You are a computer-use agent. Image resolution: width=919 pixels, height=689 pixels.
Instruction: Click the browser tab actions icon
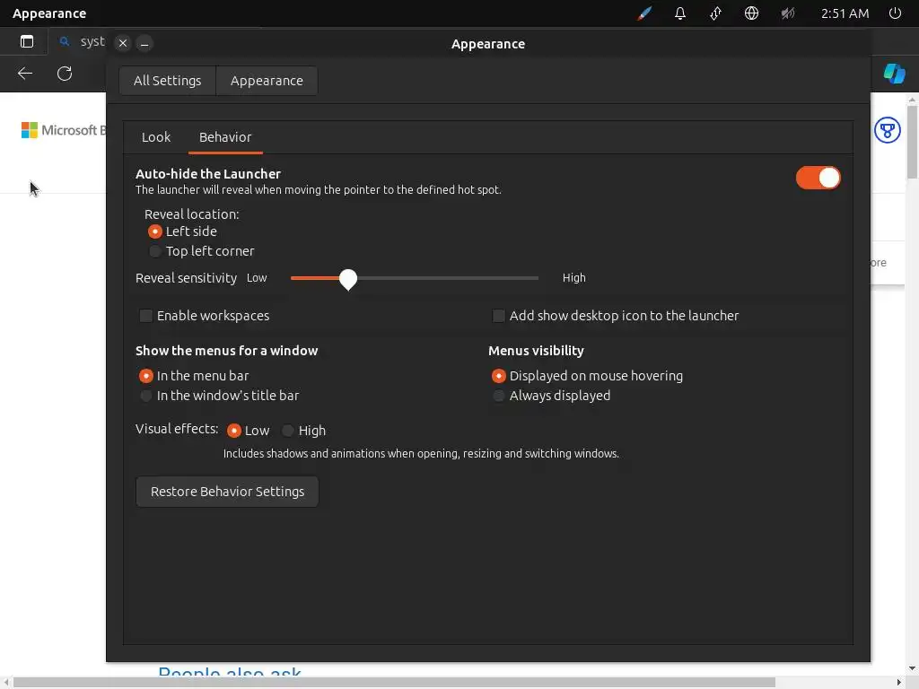point(27,41)
